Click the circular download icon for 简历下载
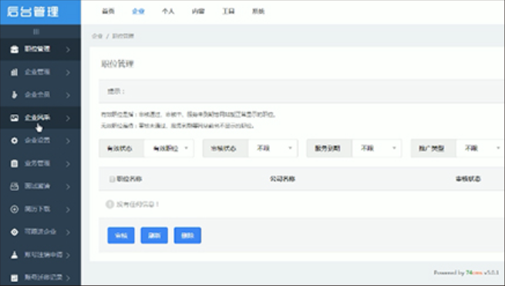 pos(14,210)
